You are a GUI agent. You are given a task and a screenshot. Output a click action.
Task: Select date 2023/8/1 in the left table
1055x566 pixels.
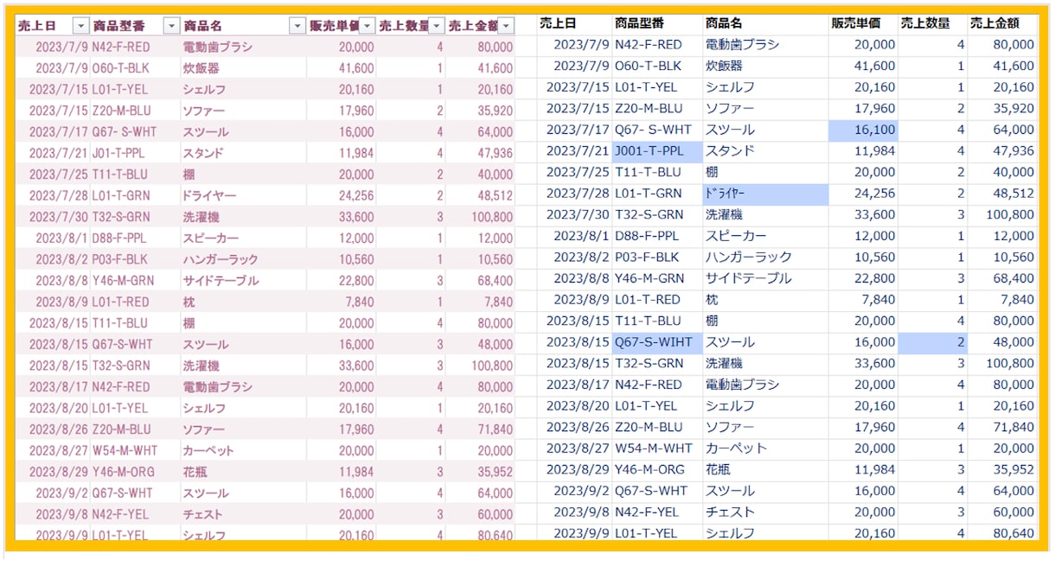coord(62,238)
